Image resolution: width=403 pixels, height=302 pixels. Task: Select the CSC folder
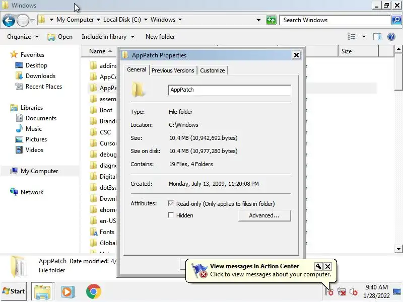coord(105,132)
